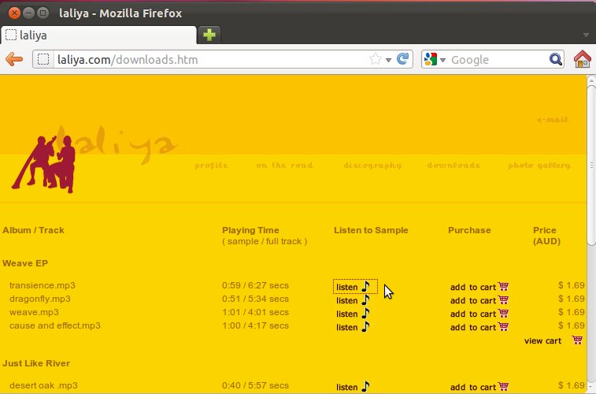This screenshot has width=596, height=394.
Task: Click the music note icon for desert oak .mp3
Action: point(365,386)
